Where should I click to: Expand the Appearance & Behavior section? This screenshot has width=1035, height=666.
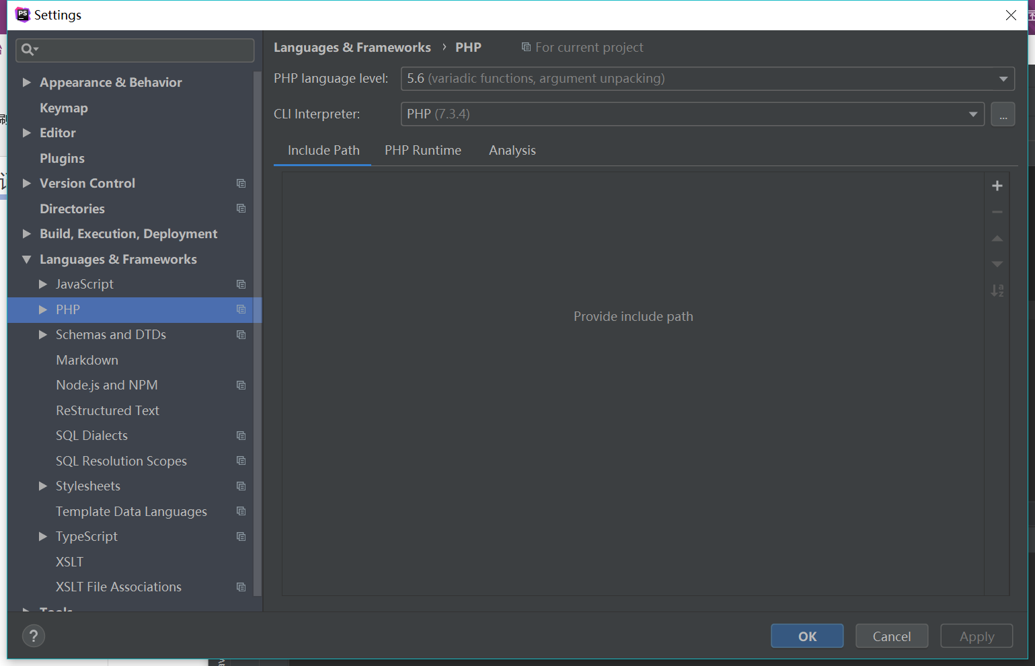(x=27, y=82)
